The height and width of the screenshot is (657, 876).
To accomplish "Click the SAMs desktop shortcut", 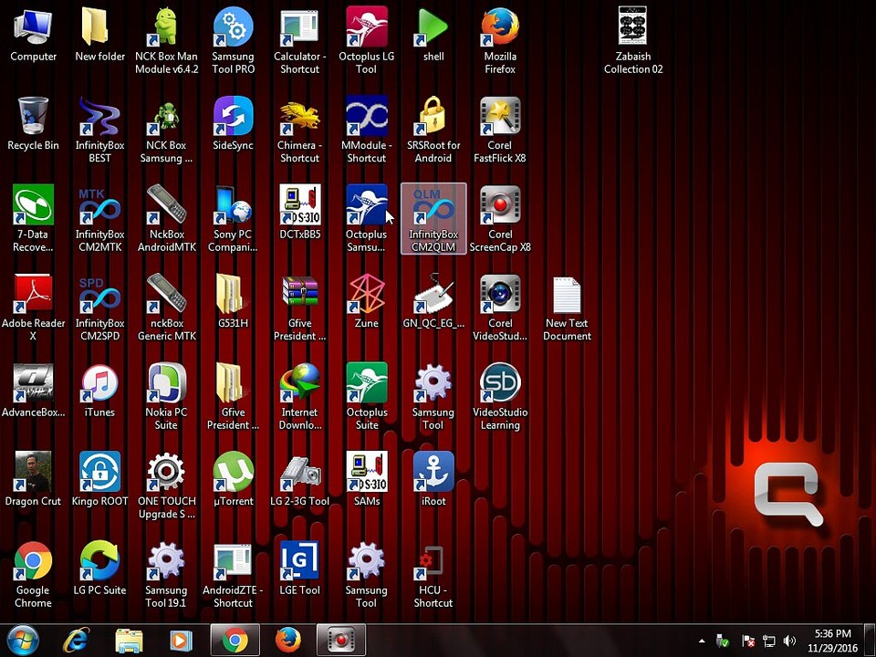I will (x=367, y=479).
